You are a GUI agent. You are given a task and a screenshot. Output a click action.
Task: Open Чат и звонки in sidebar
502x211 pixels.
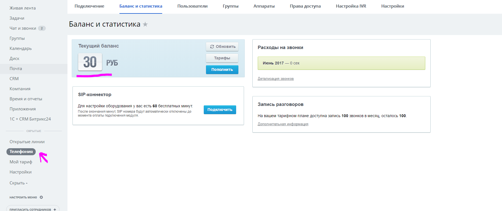23,28
